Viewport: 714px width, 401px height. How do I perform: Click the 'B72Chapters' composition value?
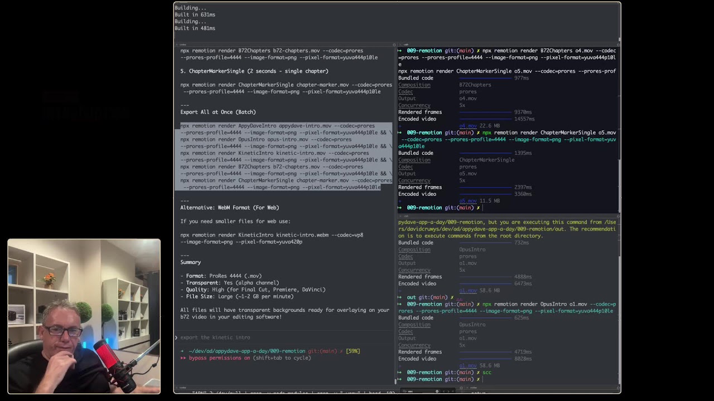tap(475, 85)
